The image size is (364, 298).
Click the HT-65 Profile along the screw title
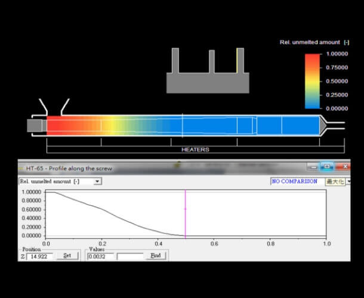point(69,168)
